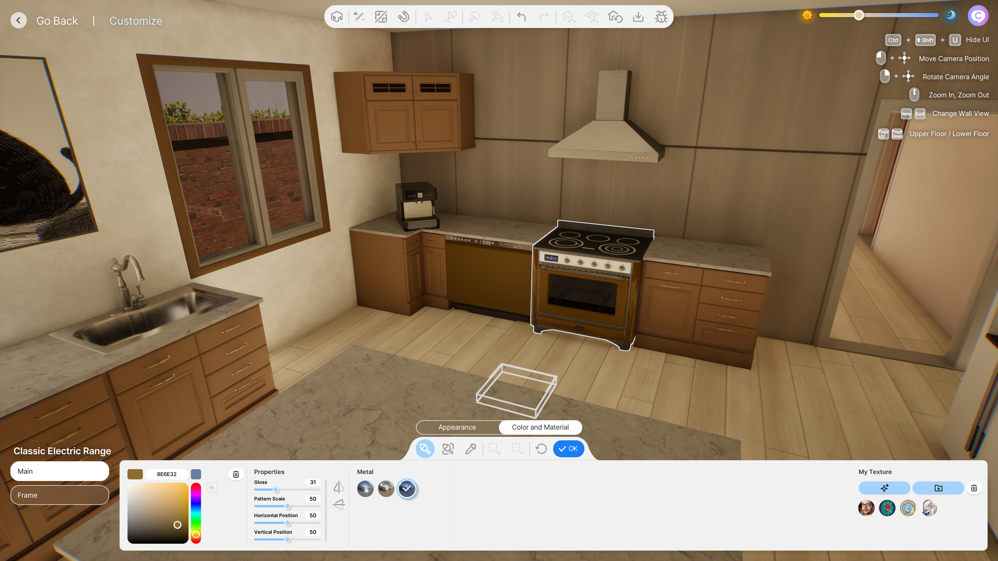Select the hammer build tool
998x561 pixels.
(x=475, y=17)
